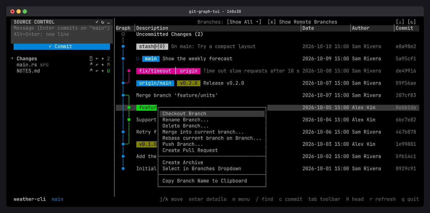Click the refresh icon in Source Control header
Screen dimensions: 430x213
[103, 22]
